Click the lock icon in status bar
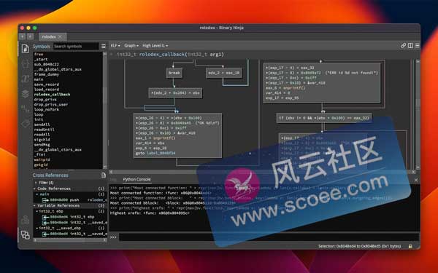The height and width of the screenshot is (273, 438). tap(410, 246)
